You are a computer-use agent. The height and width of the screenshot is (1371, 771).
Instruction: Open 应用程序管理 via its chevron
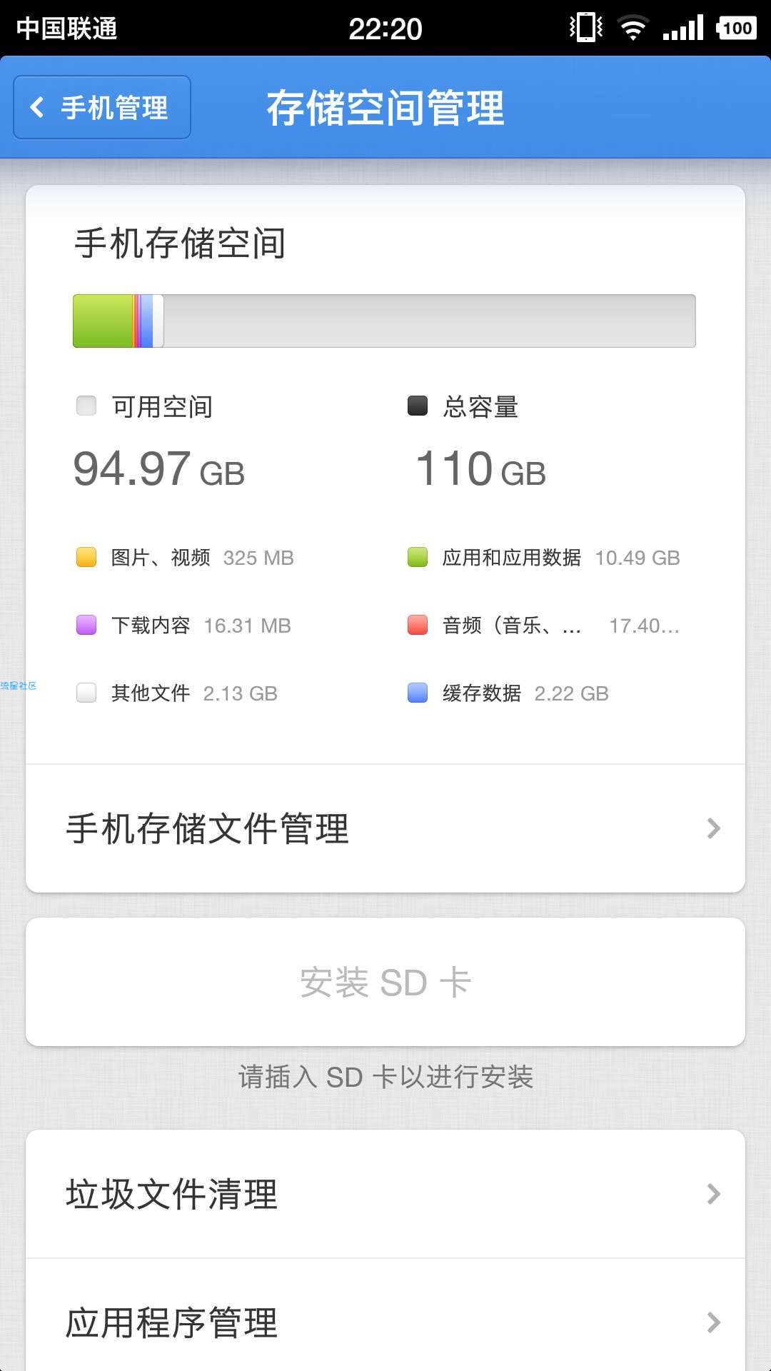[713, 1322]
